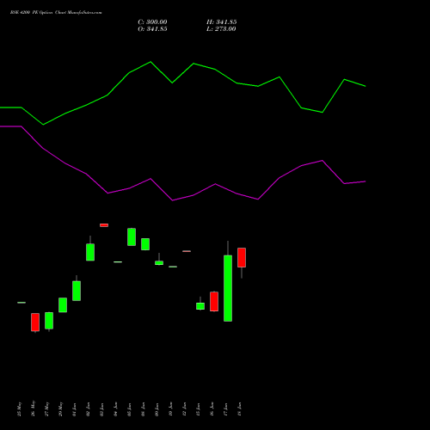Click the tallest green candlestick

(x=228, y=288)
